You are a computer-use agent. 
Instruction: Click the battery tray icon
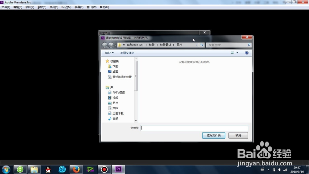point(274,170)
